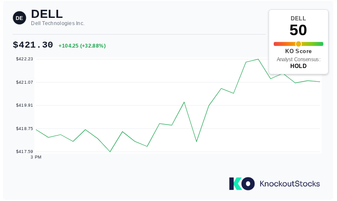Click the 3 PM time label
Screen dimensions: 337x201
pyautogui.click(x=36, y=157)
